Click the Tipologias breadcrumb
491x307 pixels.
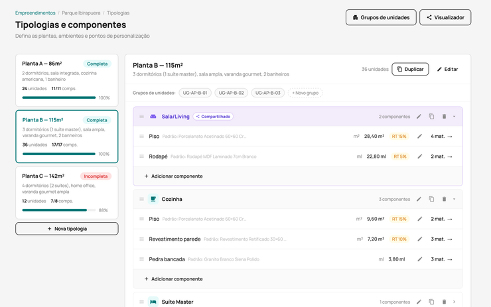point(118,13)
